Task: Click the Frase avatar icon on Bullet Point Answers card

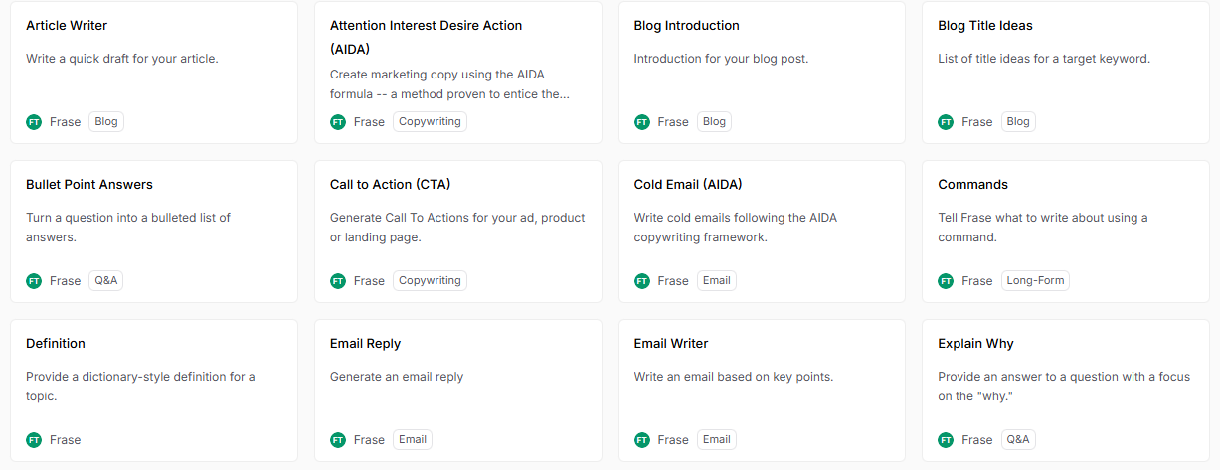Action: point(34,281)
